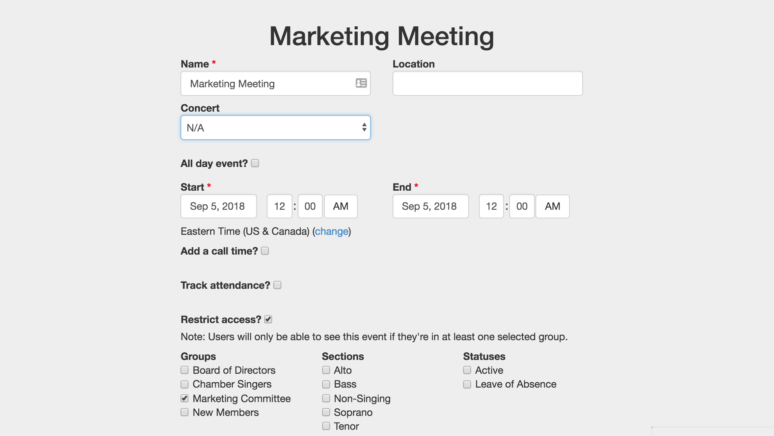774x436 pixels.
Task: Open the Concert dropdown
Action: coord(275,127)
